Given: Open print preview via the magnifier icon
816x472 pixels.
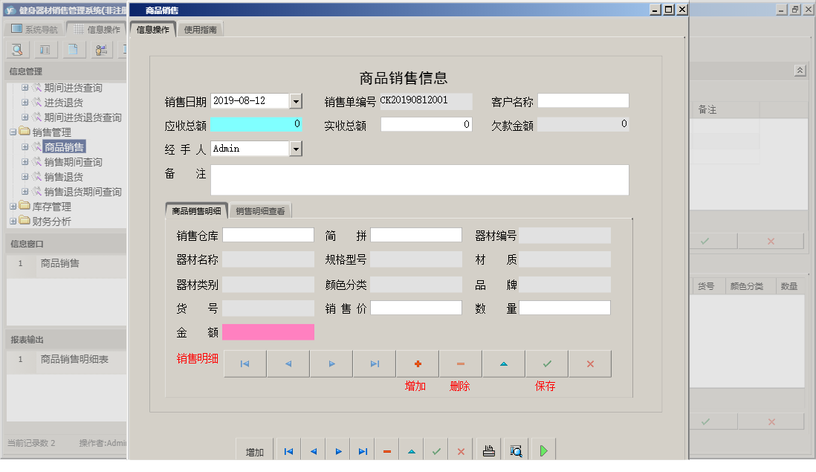Looking at the screenshot, I should 516,449.
